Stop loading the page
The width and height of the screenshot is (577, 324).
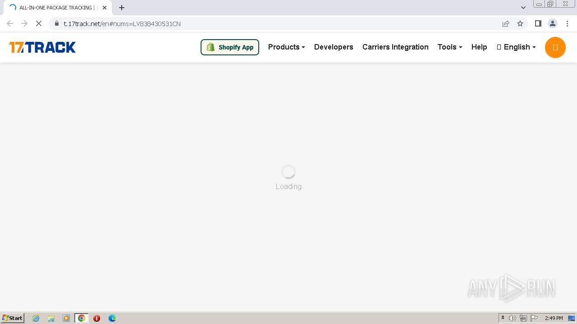click(39, 23)
